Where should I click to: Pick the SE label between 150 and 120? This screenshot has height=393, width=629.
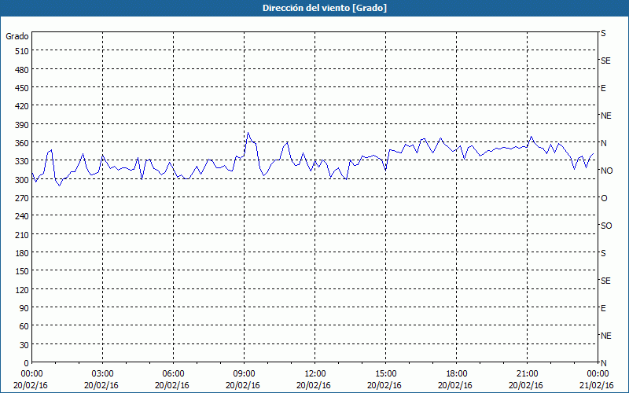tap(605, 281)
